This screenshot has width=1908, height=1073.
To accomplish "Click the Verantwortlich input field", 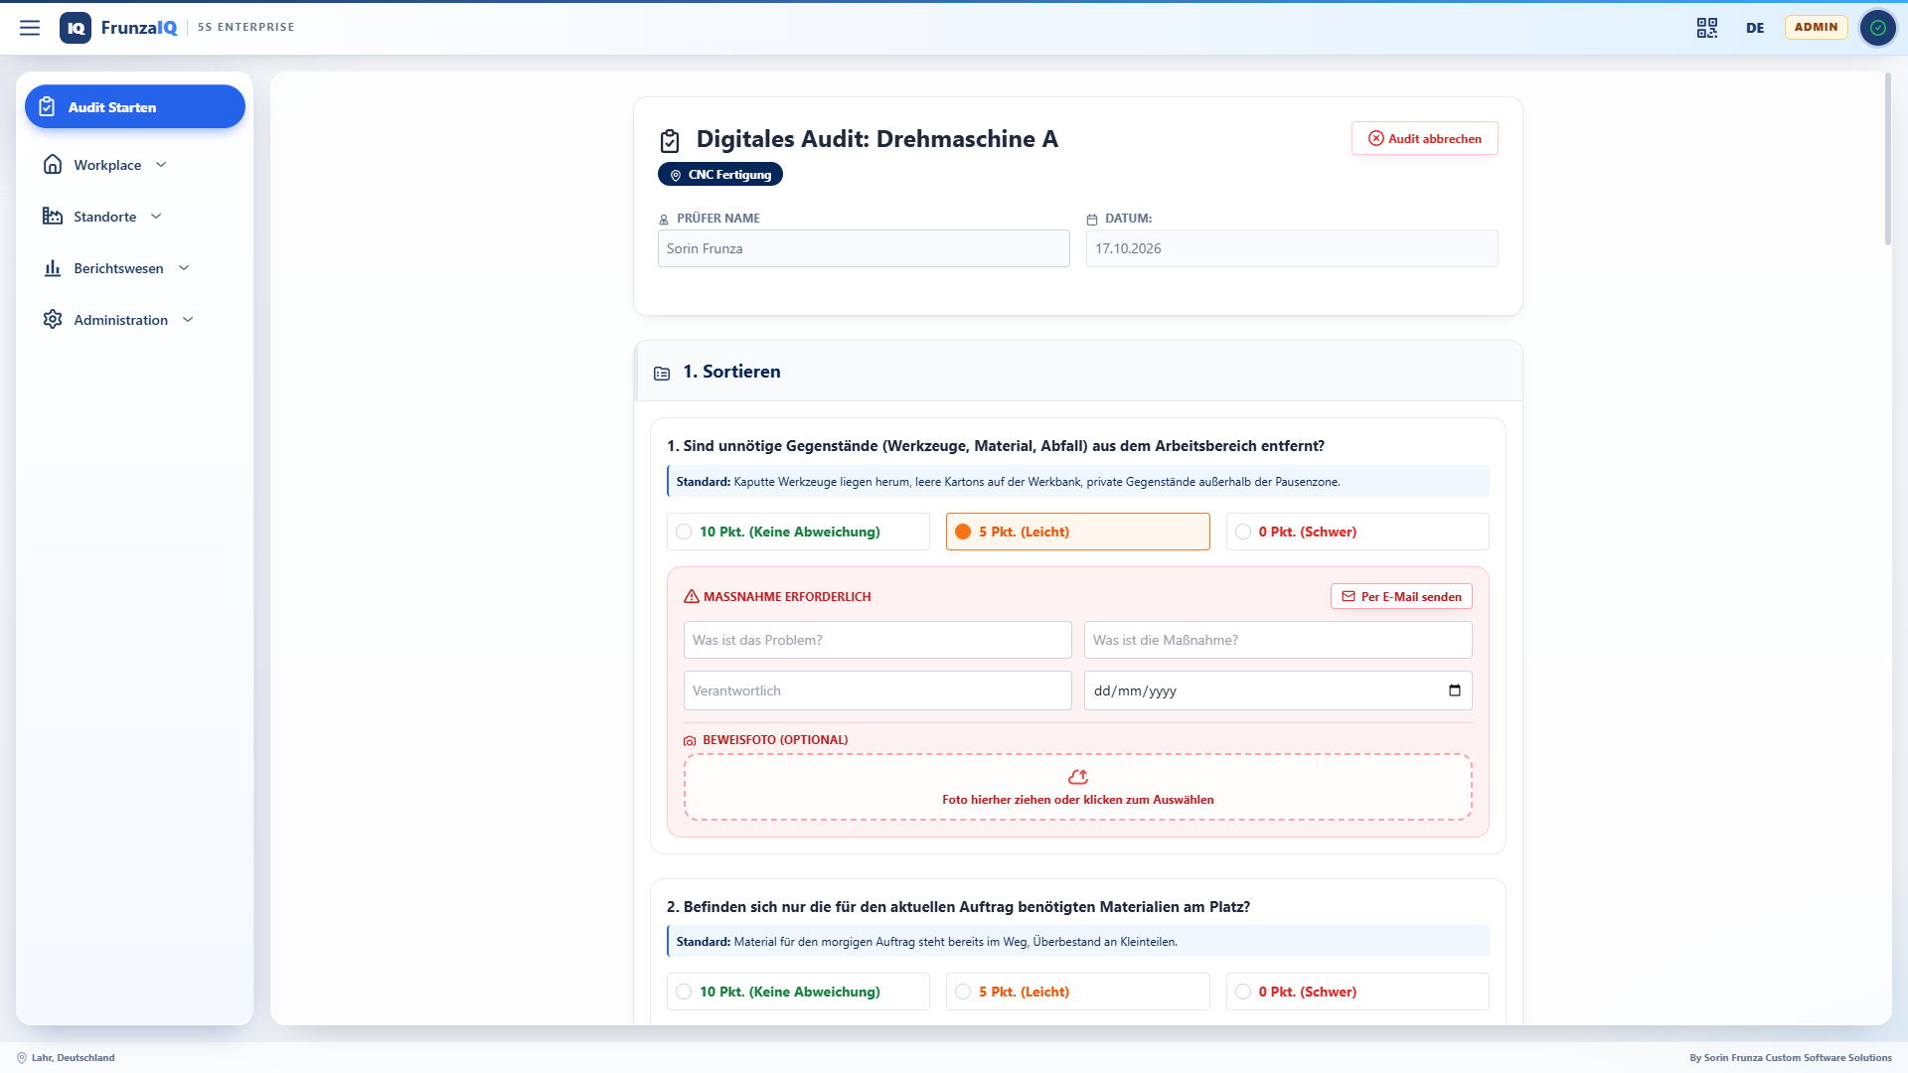I will [877, 690].
